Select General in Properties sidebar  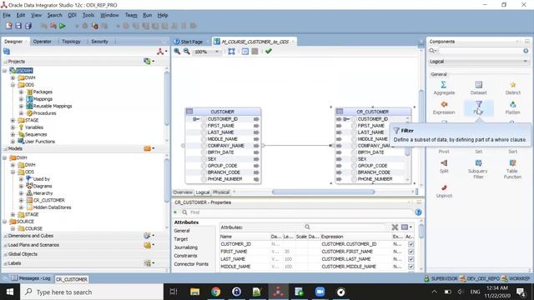[182, 231]
